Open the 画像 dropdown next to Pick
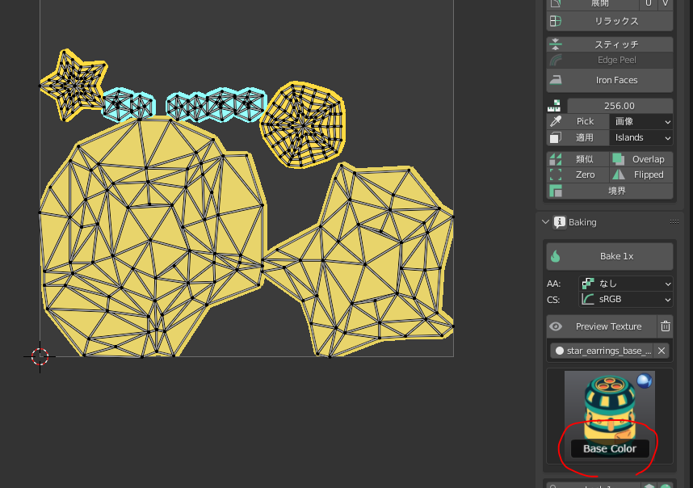Image resolution: width=693 pixels, height=488 pixels. coord(640,121)
